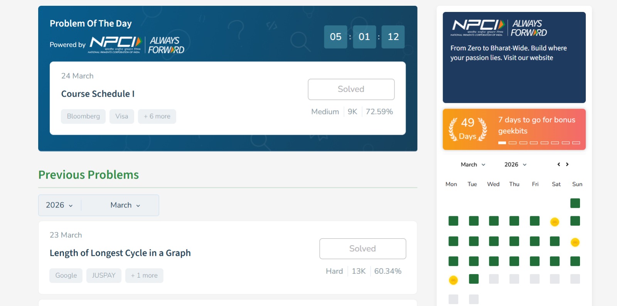Click the Medium difficulty label

tap(325, 112)
